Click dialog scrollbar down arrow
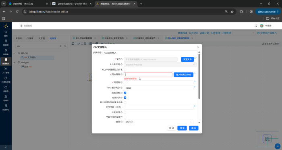This screenshot has height=150, width=282. click(199, 123)
